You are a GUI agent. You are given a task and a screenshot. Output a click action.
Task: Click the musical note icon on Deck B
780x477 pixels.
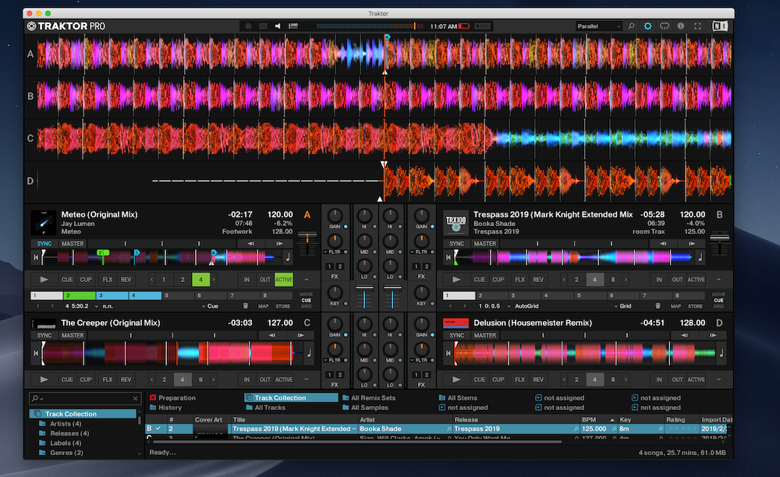(x=700, y=257)
